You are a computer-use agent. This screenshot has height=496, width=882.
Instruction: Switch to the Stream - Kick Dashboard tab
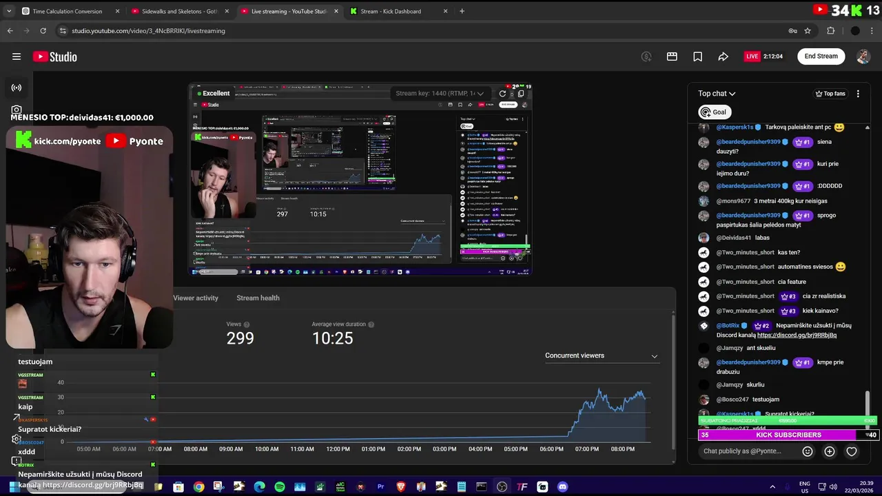pos(398,11)
